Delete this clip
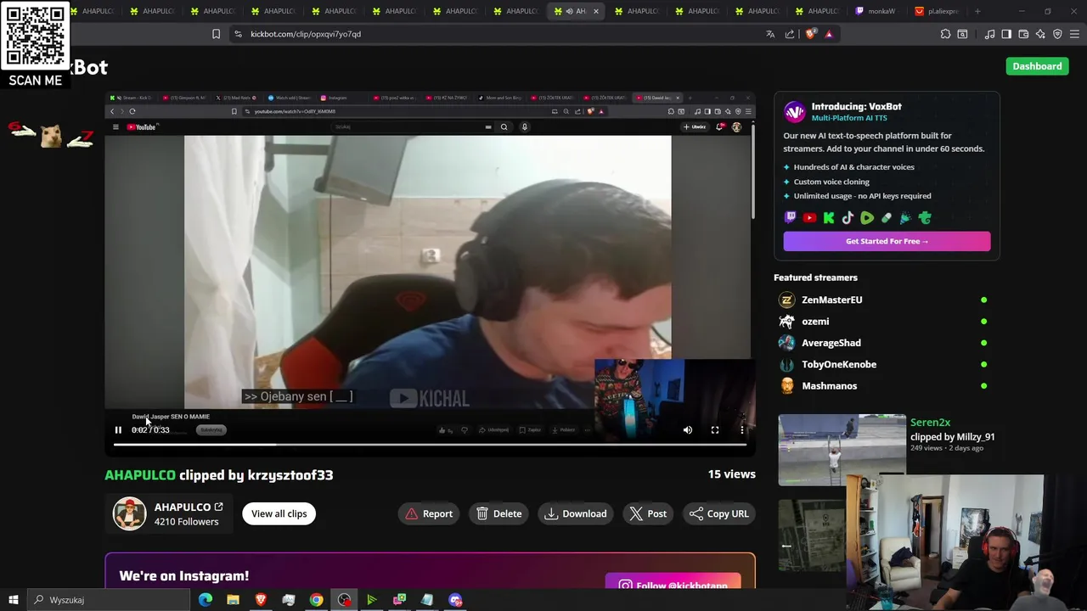The height and width of the screenshot is (611, 1087). (x=498, y=513)
